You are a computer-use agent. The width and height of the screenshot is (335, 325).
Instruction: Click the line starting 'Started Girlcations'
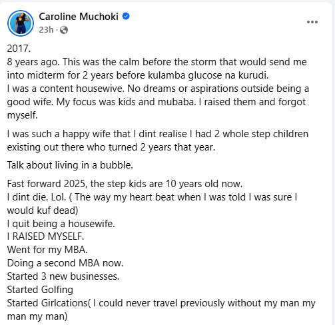(x=161, y=310)
